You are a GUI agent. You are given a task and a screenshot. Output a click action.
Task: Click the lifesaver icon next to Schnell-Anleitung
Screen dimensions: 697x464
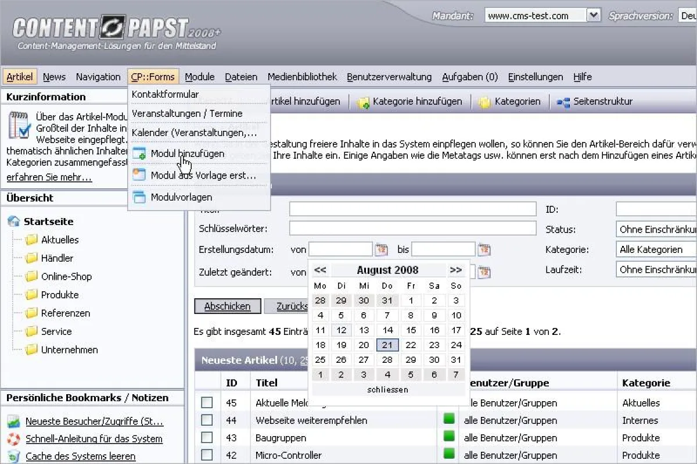click(13, 438)
